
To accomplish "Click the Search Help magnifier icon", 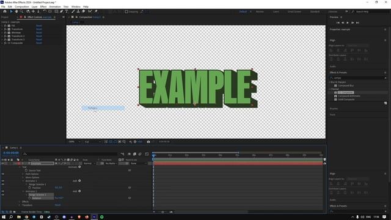I will tap(353, 12).
